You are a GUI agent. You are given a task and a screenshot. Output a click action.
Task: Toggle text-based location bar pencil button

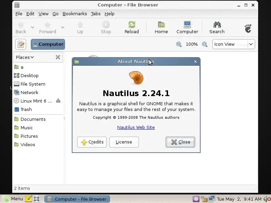click(x=21, y=44)
